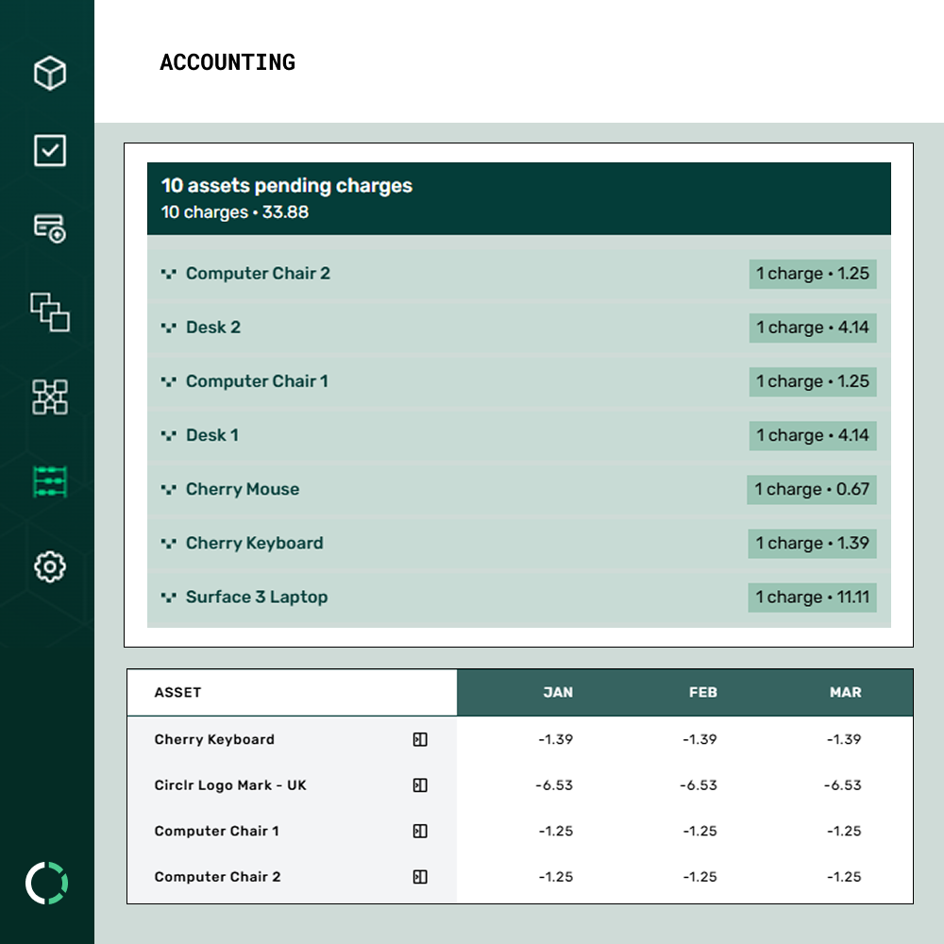Click the icon left of Computer Chair 2
Viewport: 944px width, 944px height.
(169, 274)
